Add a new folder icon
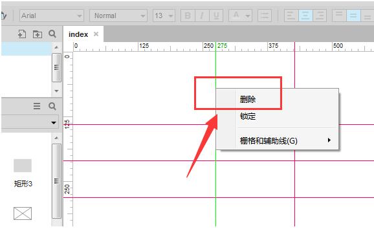 click(38, 34)
